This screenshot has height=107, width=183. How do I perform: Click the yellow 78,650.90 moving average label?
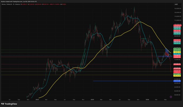[x=177, y=52]
